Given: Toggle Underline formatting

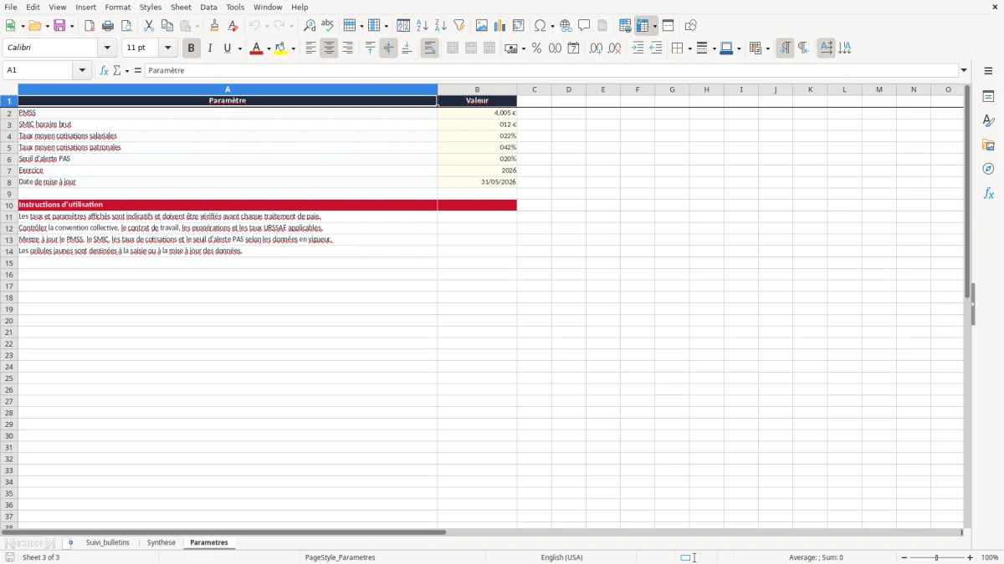Looking at the screenshot, I should pos(227,48).
